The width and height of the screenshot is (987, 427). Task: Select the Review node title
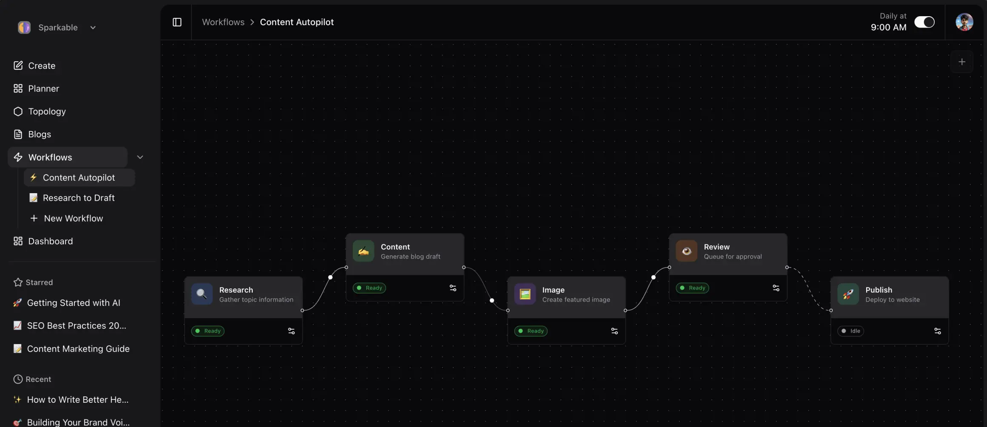(x=717, y=247)
